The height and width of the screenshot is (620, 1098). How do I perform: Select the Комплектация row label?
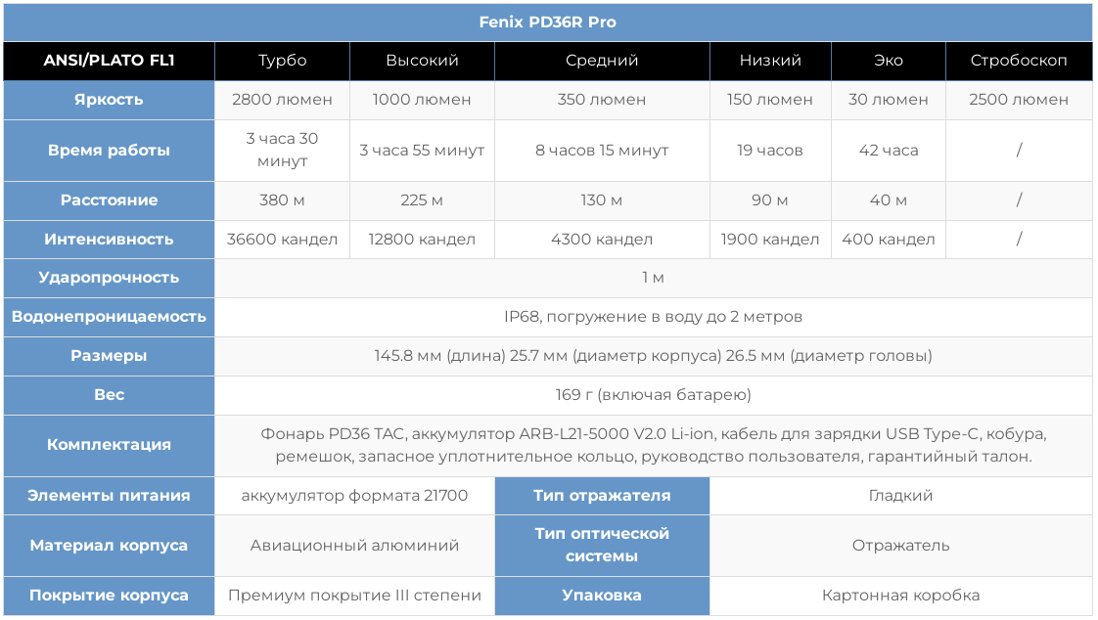[109, 445]
